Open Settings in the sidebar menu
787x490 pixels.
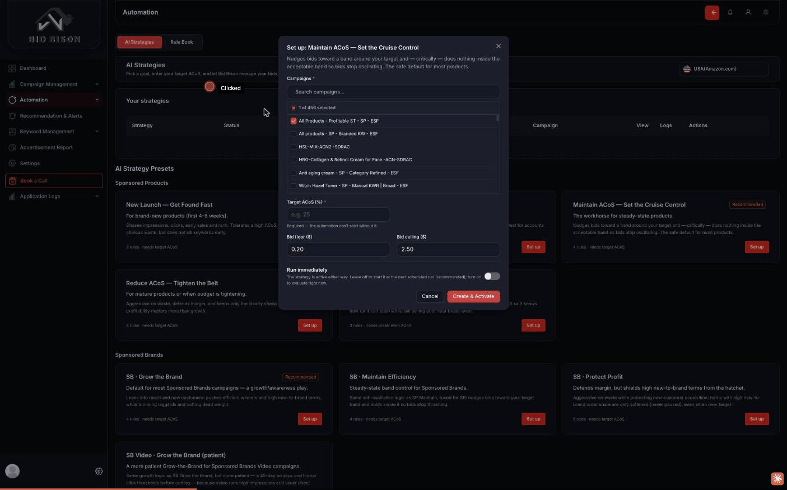(x=54, y=164)
